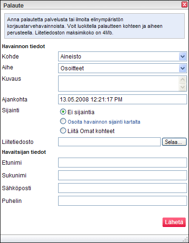The height and width of the screenshot is (243, 189).
Task: Click the Kuvaus scroll up arrow
Action: 182,80
